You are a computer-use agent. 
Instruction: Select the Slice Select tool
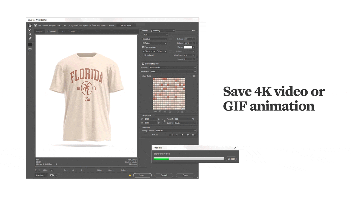coord(30,30)
